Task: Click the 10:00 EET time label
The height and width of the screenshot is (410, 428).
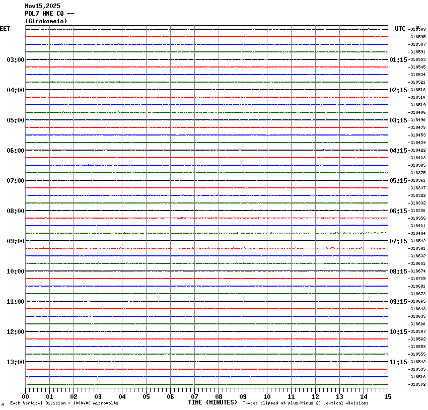Action: pos(15,271)
